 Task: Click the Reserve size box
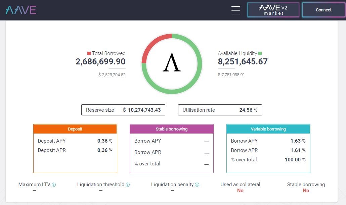point(123,110)
